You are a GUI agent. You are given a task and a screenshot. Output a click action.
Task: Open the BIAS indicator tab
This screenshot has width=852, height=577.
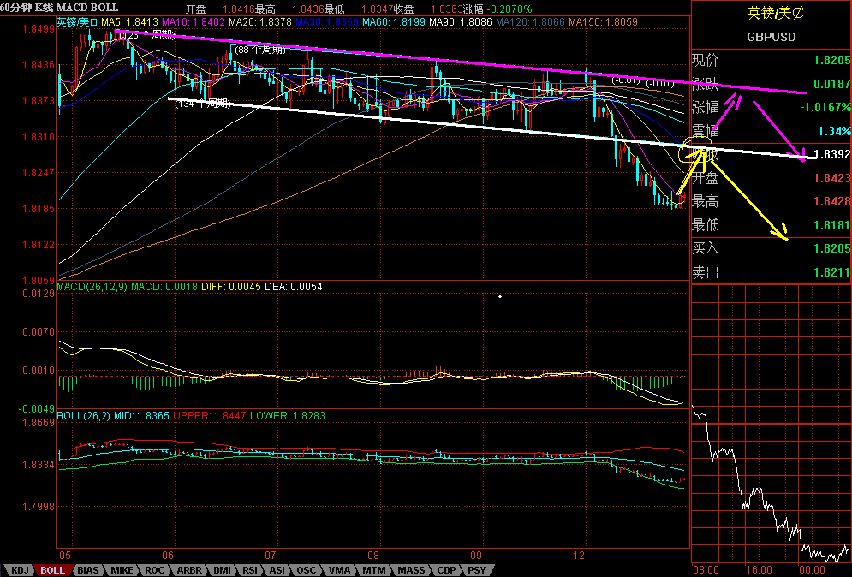(88, 569)
